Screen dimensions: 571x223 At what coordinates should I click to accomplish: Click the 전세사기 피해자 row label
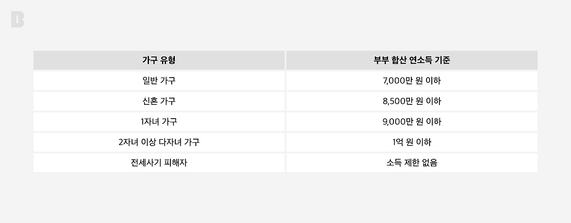click(159, 163)
